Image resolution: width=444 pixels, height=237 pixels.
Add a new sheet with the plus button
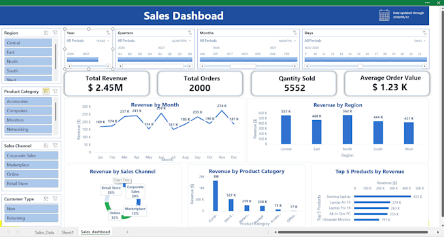point(127,232)
